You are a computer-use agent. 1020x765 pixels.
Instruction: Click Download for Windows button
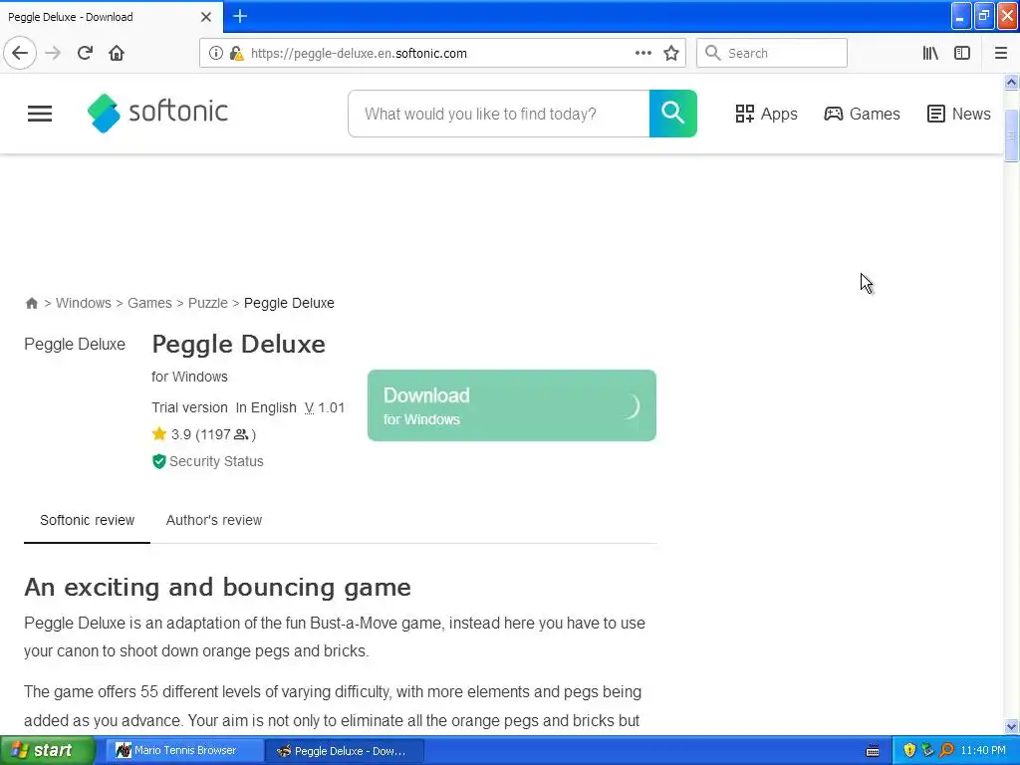click(511, 405)
